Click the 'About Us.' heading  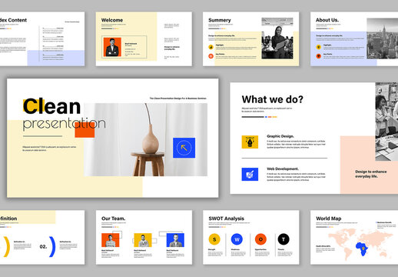[327, 20]
